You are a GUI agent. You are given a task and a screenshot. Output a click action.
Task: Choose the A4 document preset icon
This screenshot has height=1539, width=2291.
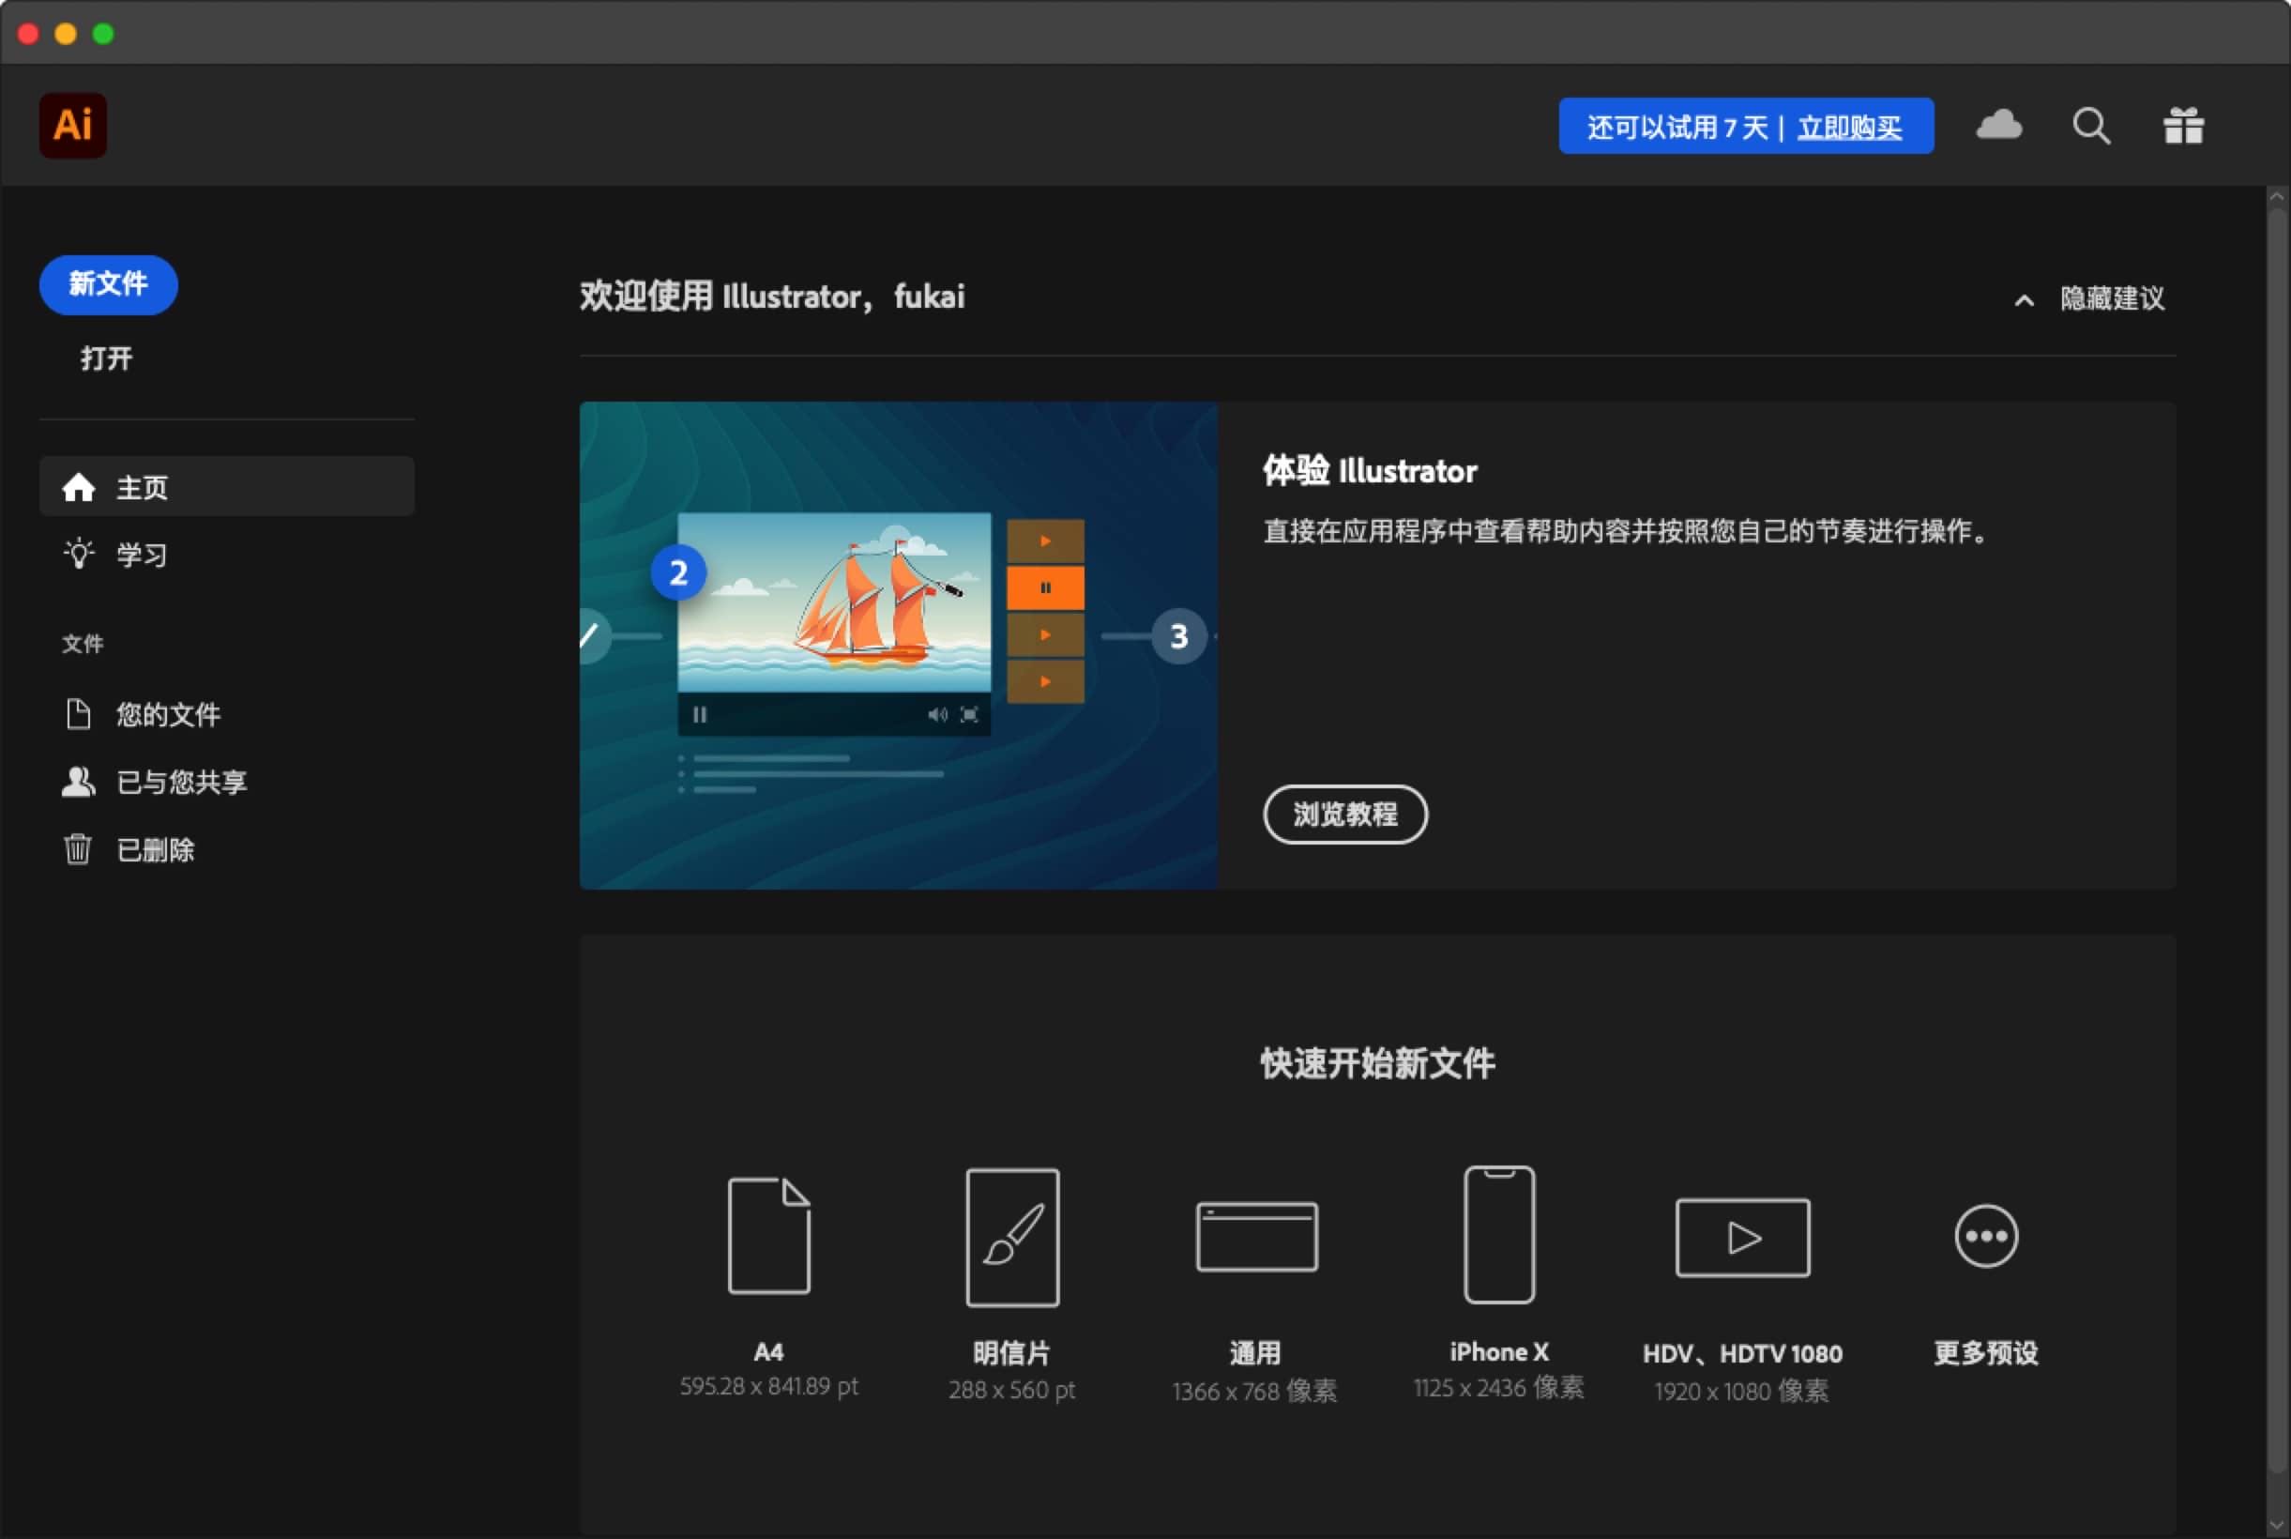click(769, 1235)
